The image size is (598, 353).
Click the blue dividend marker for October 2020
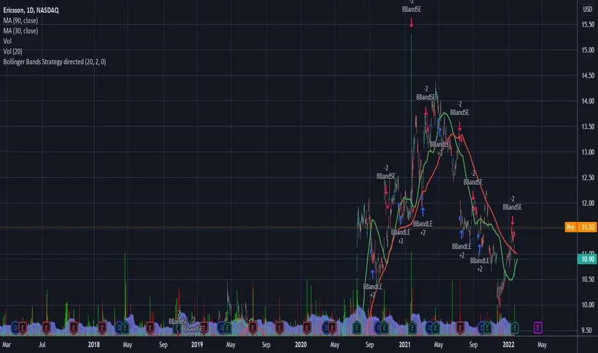379,327
